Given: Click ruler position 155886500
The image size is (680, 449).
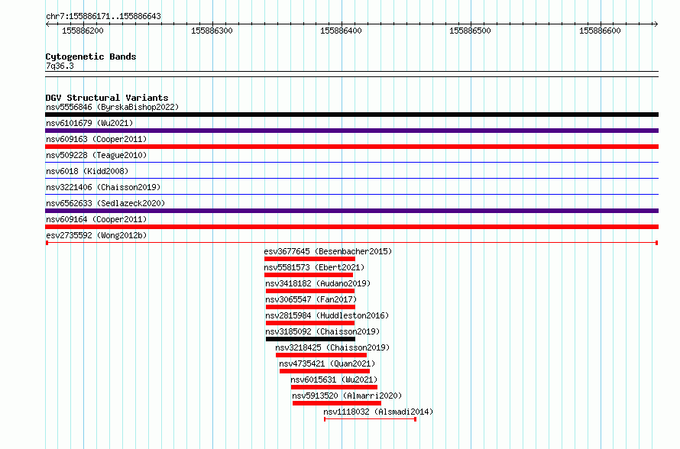Looking at the screenshot, I should pyautogui.click(x=470, y=31).
